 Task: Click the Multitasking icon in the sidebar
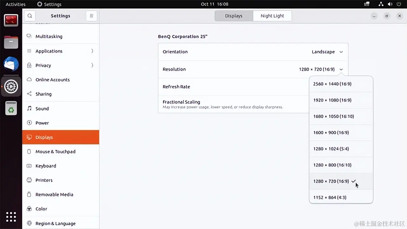pyautogui.click(x=29, y=36)
